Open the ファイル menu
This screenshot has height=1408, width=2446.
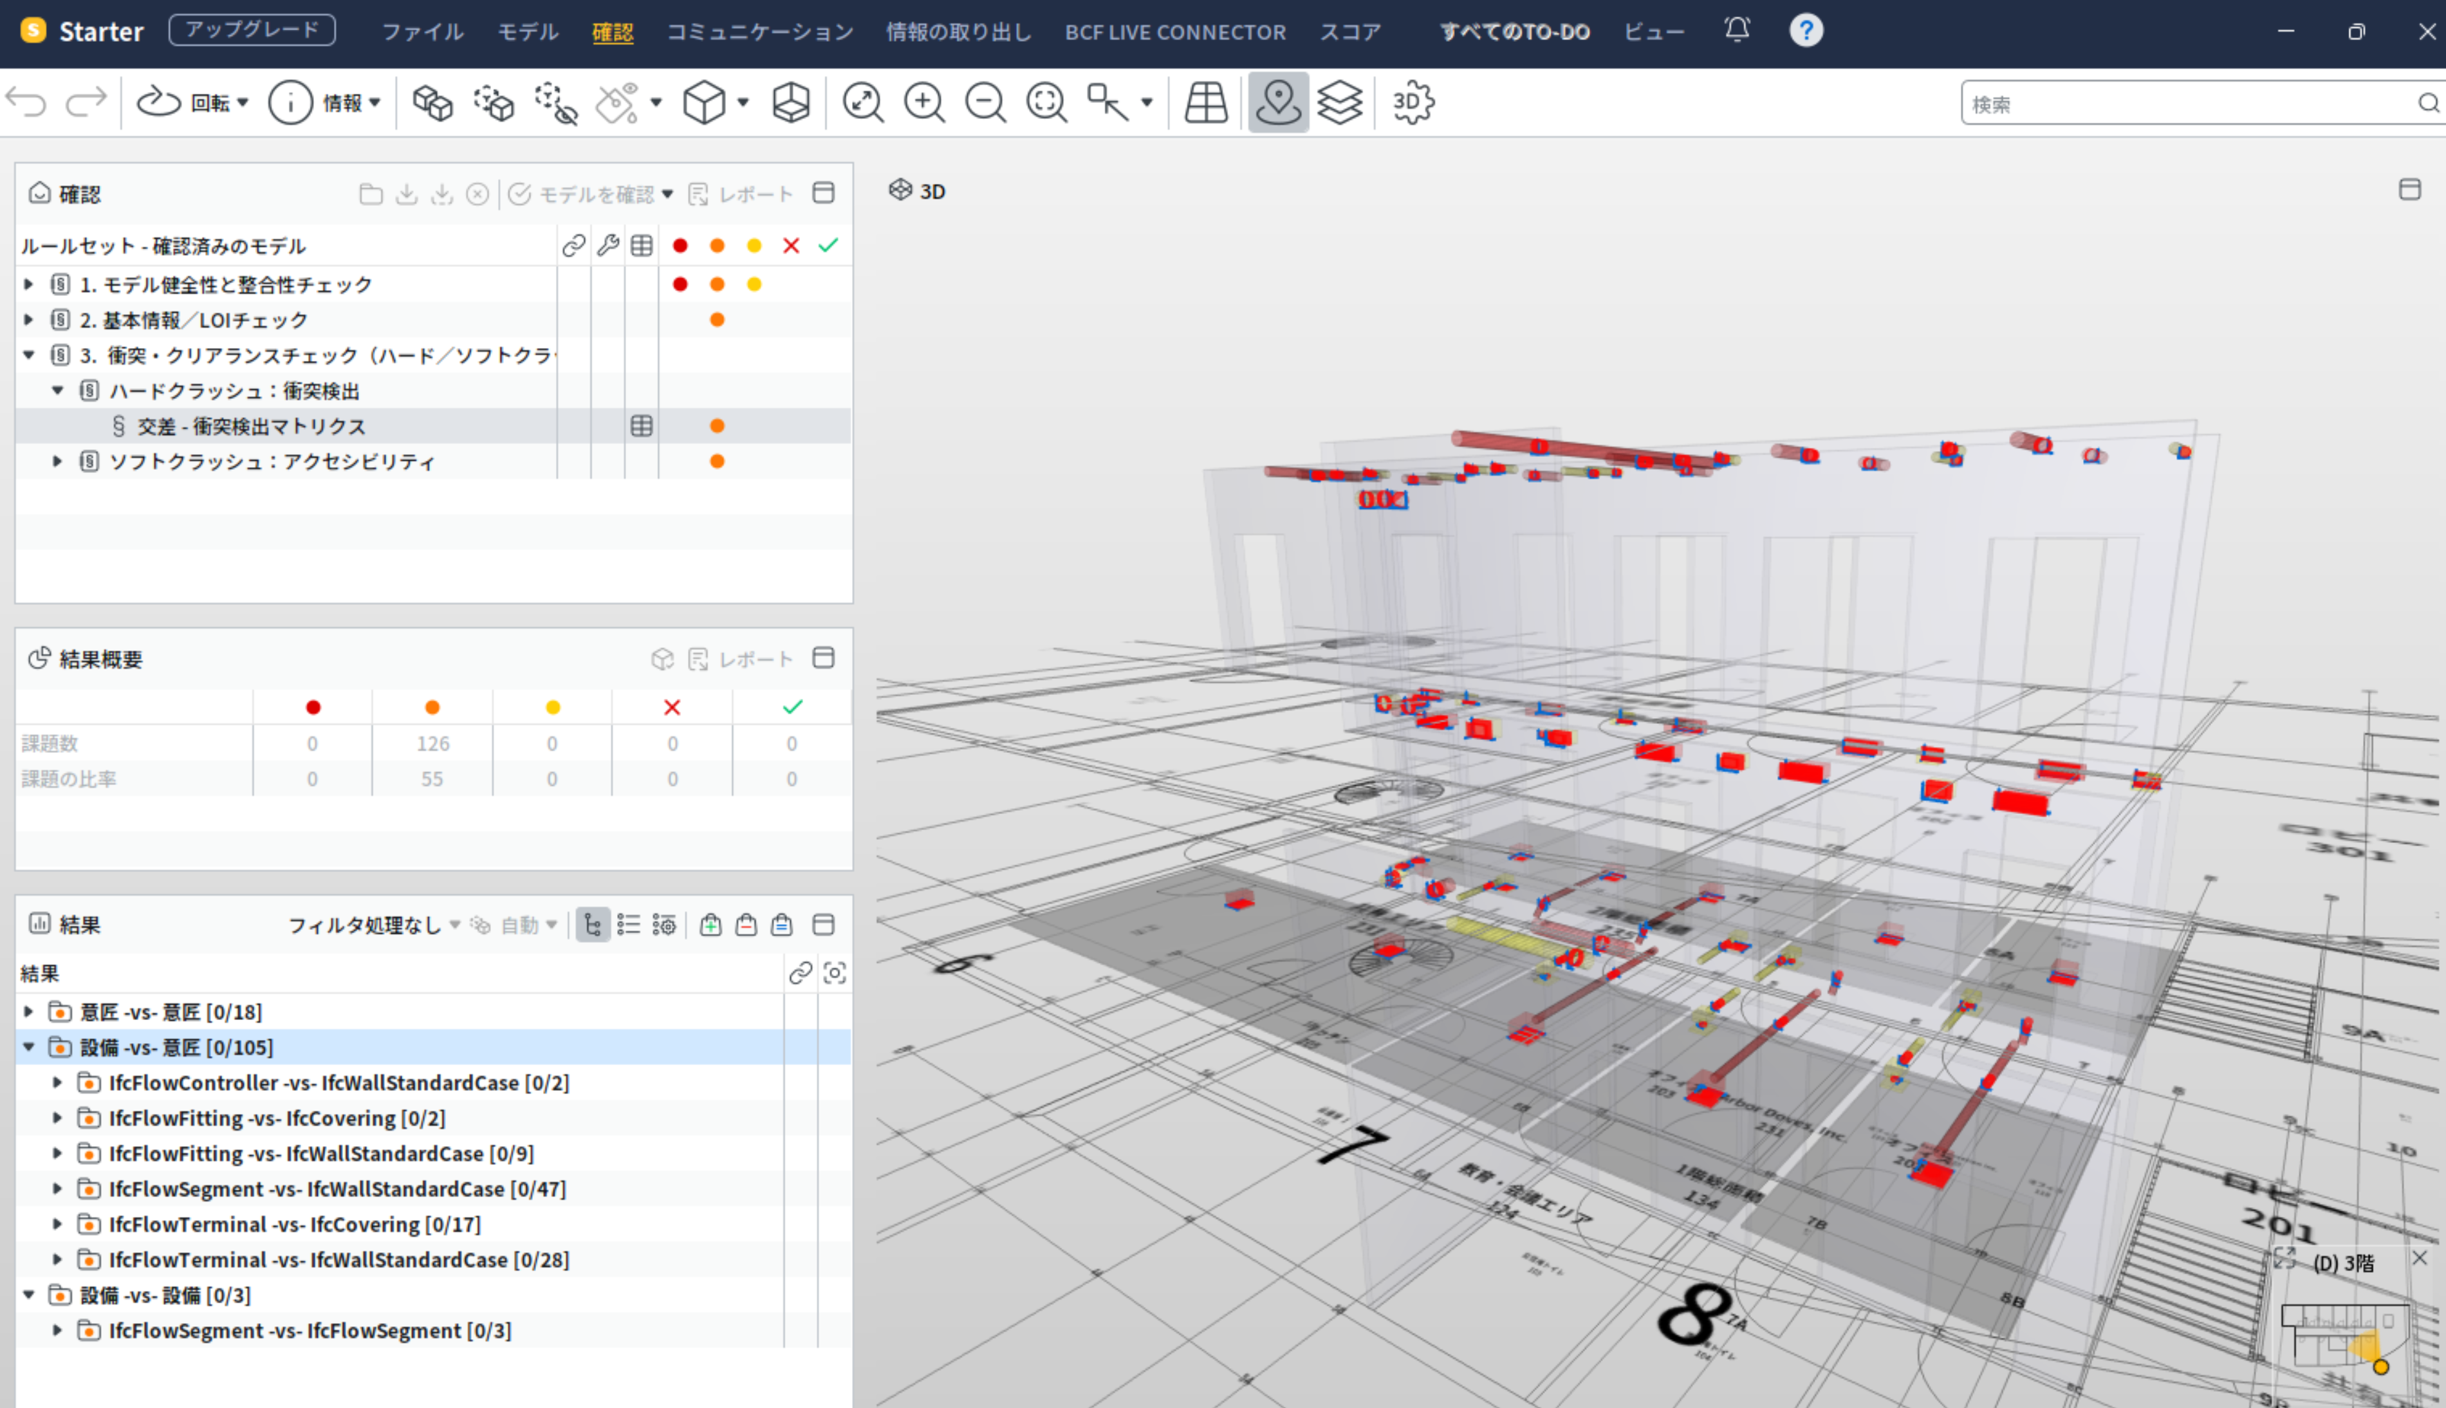423,32
